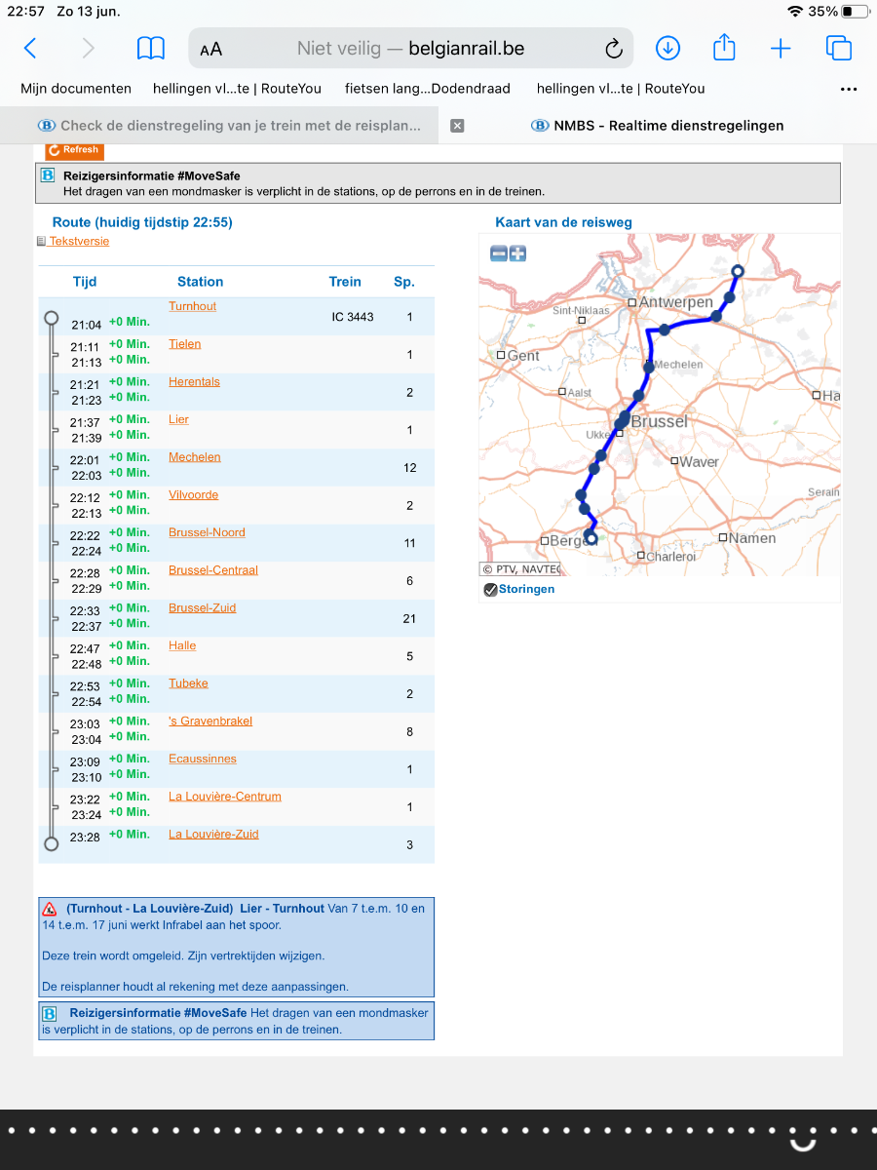Tap the belgianrail.be address field

point(409,49)
